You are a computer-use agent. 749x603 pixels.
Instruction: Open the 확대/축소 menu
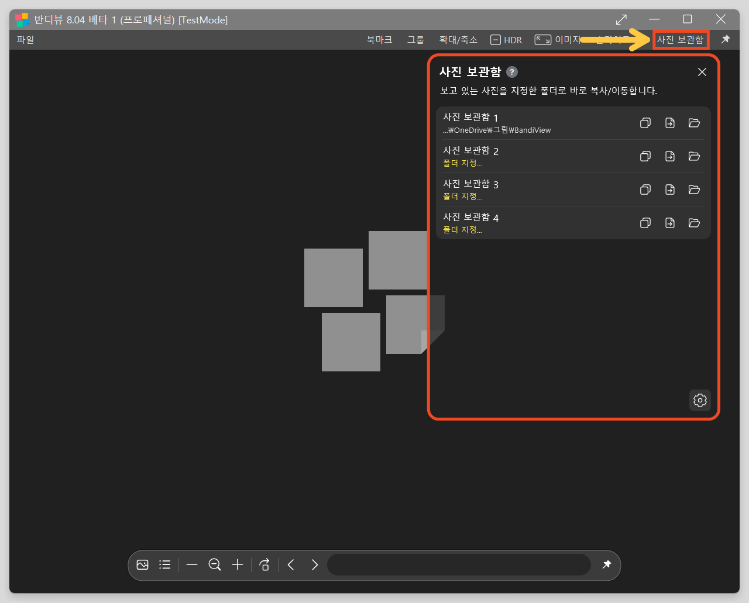coord(458,40)
